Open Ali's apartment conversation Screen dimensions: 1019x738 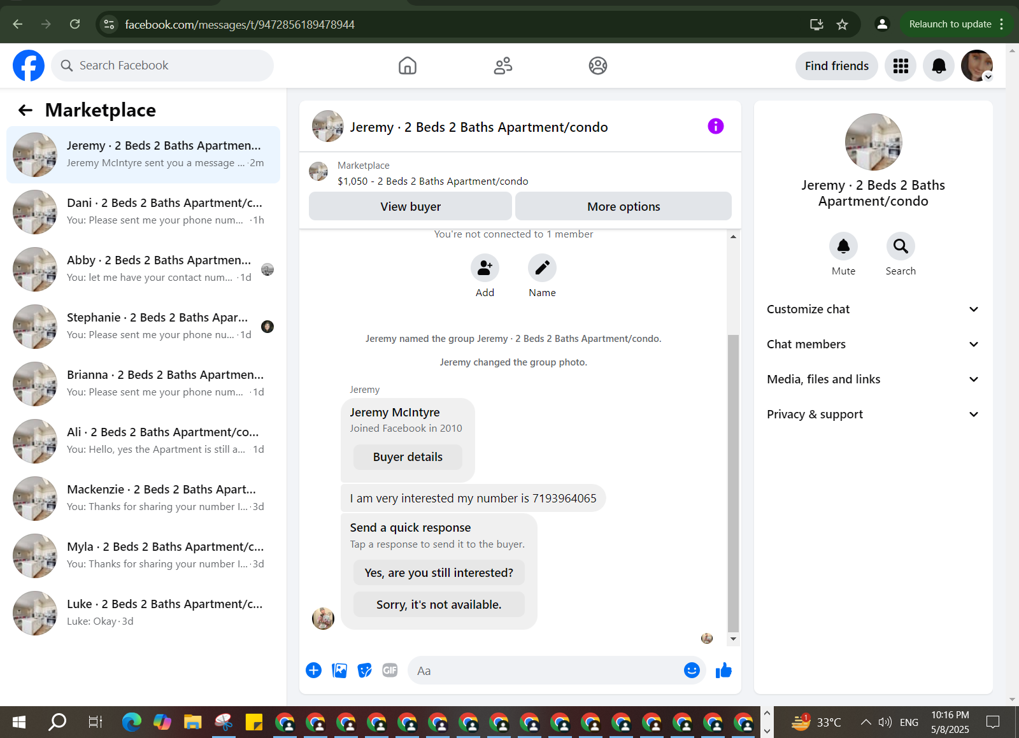pyautogui.click(x=143, y=441)
